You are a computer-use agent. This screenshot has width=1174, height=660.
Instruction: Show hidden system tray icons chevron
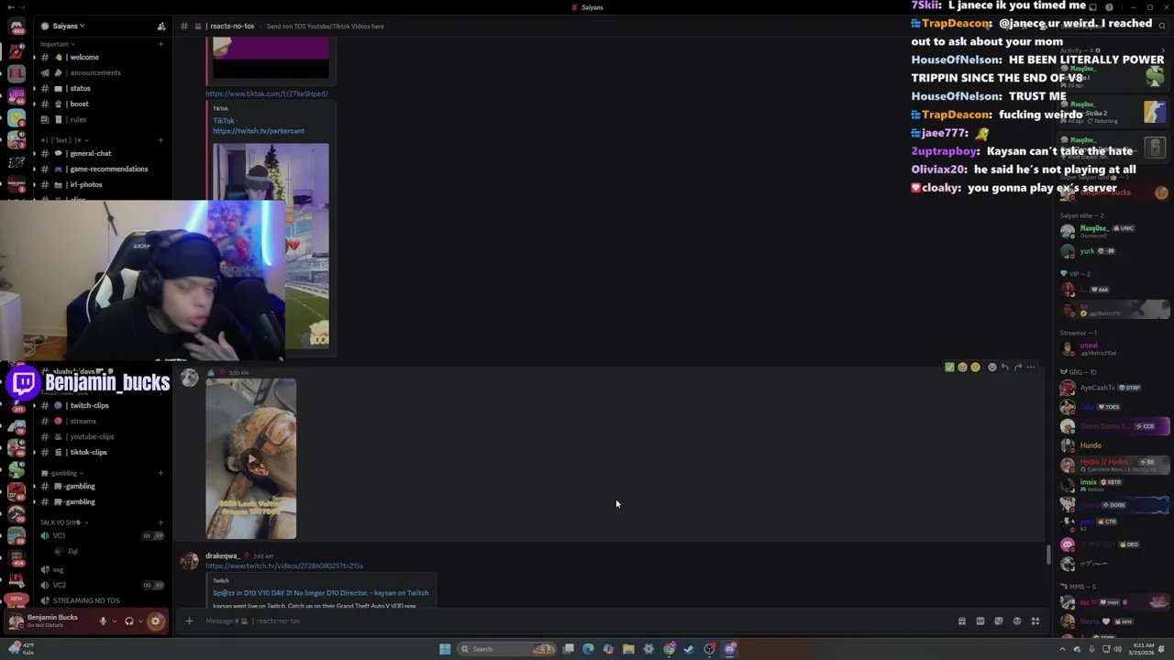[1063, 649]
